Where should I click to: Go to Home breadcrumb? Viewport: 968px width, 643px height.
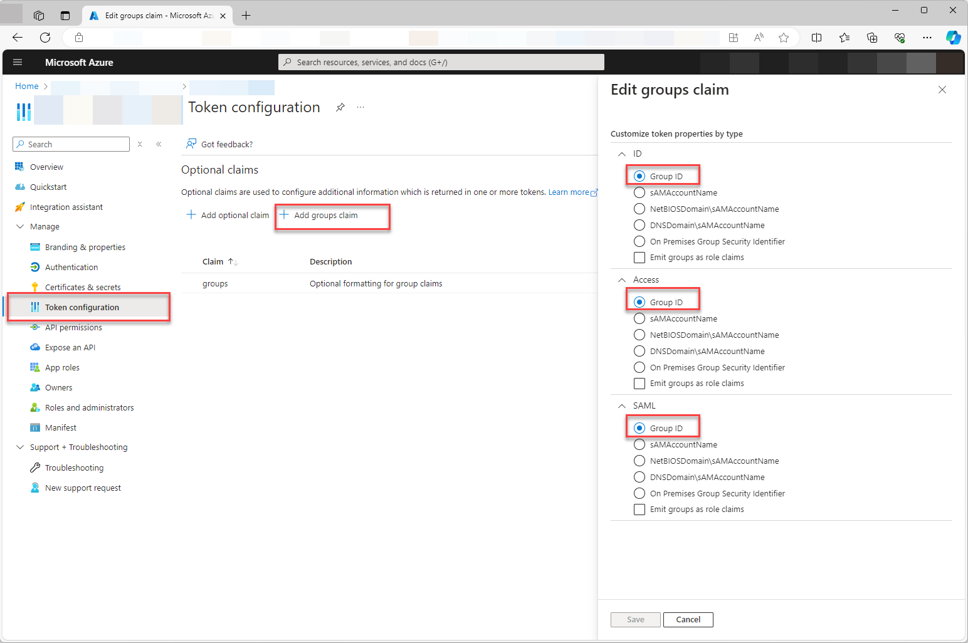pos(27,86)
